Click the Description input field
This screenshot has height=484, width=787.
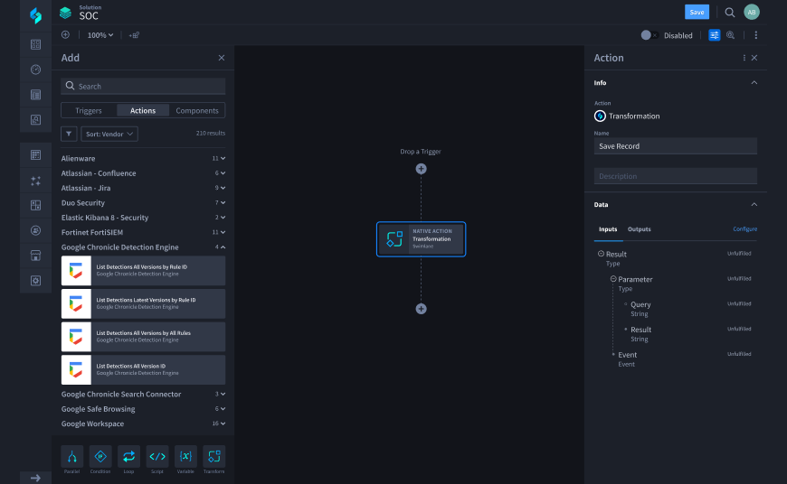[x=675, y=176]
